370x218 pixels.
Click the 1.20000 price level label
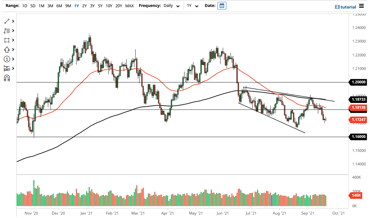coord(358,82)
